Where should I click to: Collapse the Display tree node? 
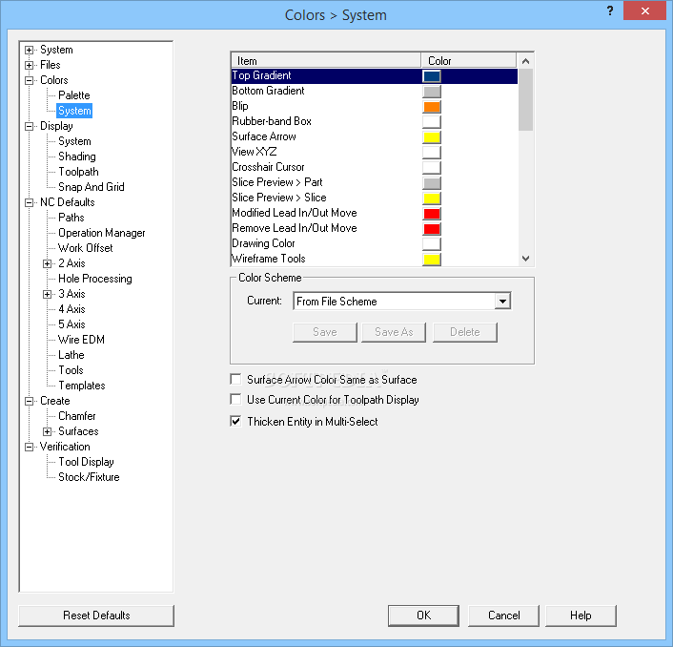coord(30,126)
